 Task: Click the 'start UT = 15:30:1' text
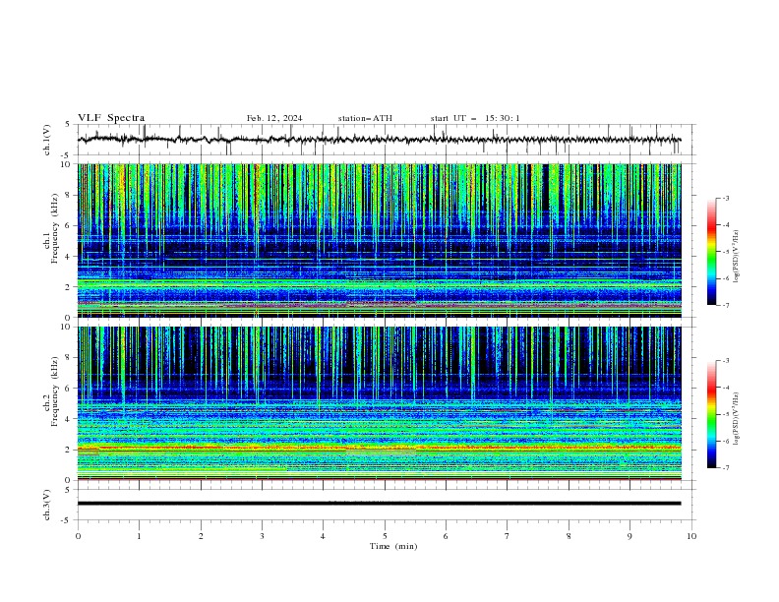point(475,118)
